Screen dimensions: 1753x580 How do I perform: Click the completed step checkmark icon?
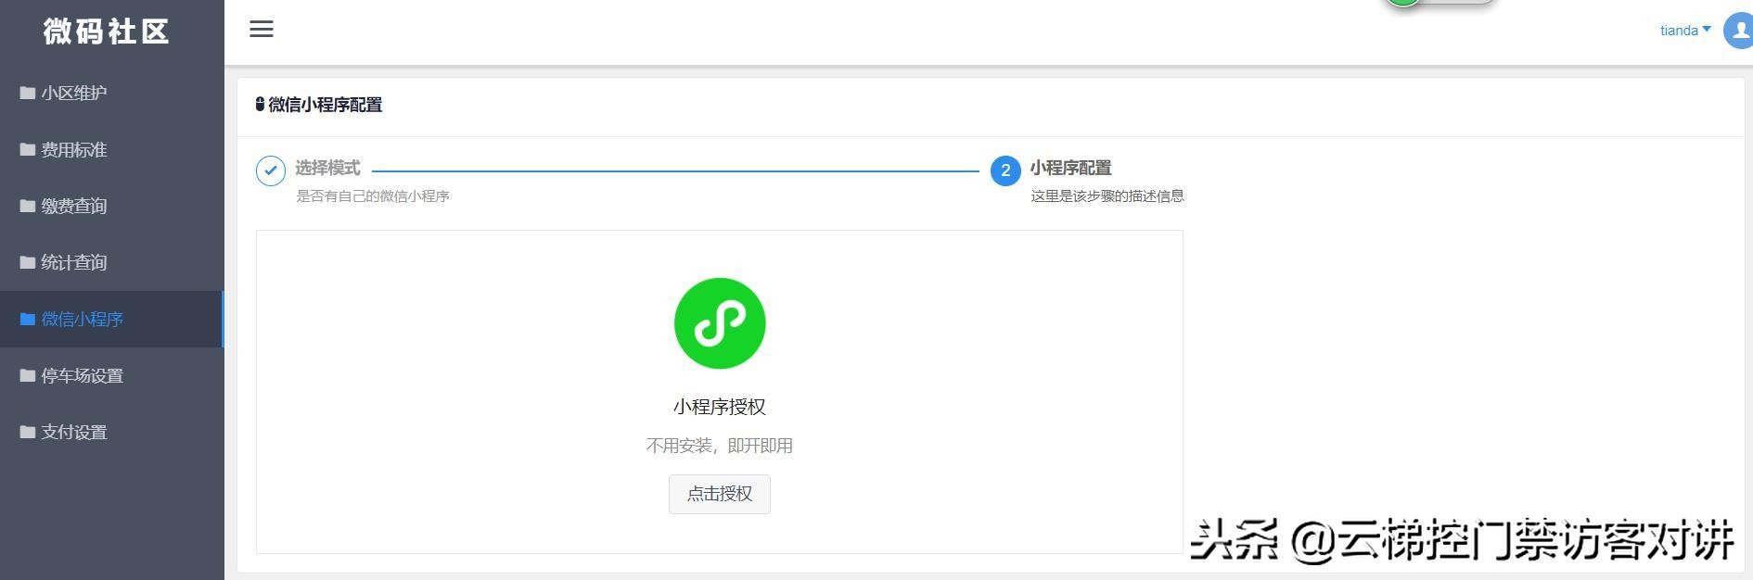[x=271, y=170]
